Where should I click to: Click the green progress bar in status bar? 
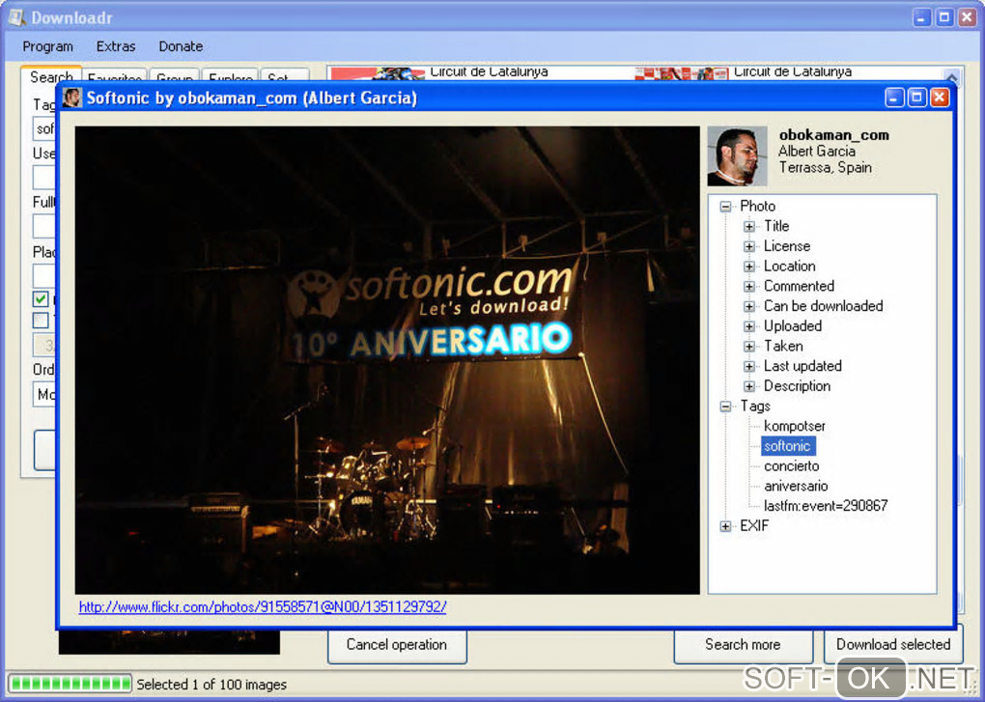tap(70, 684)
